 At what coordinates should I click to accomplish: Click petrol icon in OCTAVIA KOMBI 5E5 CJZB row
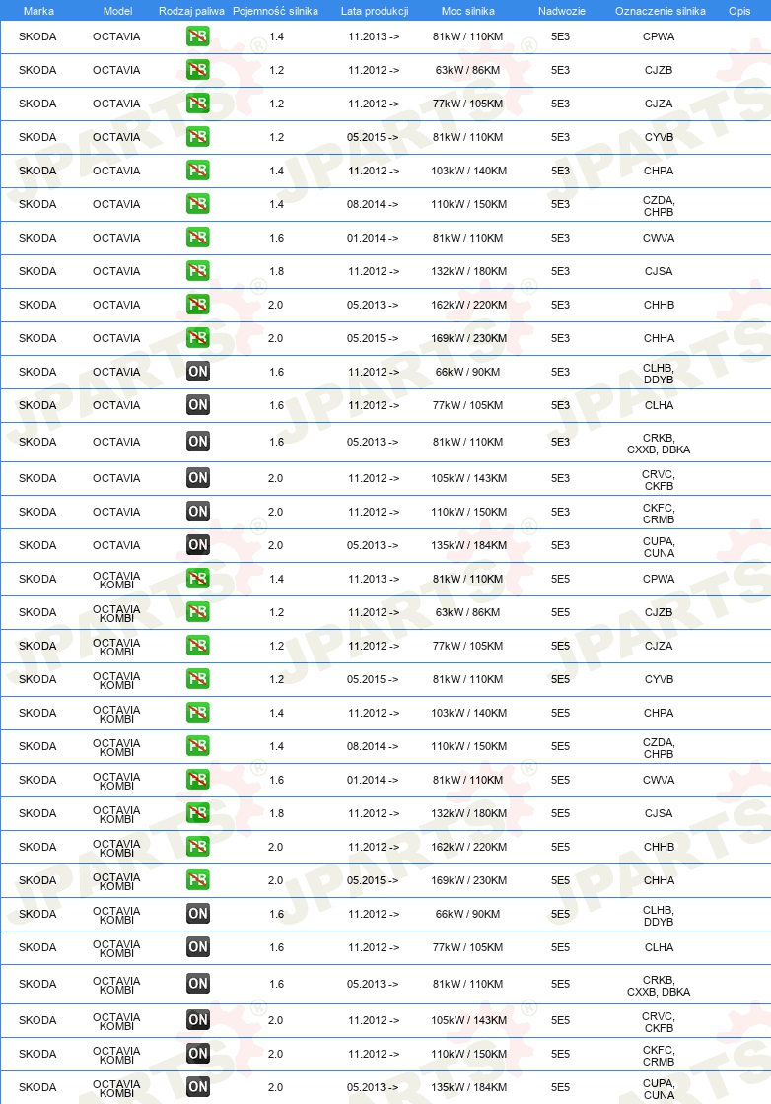tap(198, 612)
